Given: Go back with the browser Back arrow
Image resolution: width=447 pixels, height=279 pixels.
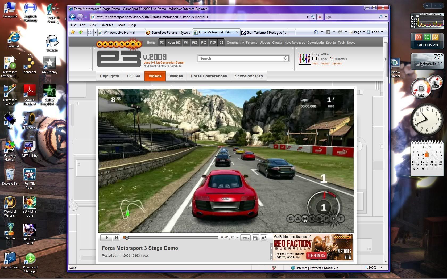Looking at the screenshot, I should (72, 17).
